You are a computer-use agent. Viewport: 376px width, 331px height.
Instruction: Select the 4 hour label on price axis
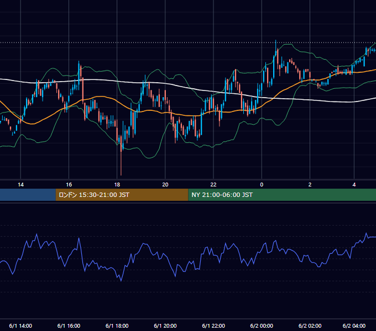pos(354,185)
